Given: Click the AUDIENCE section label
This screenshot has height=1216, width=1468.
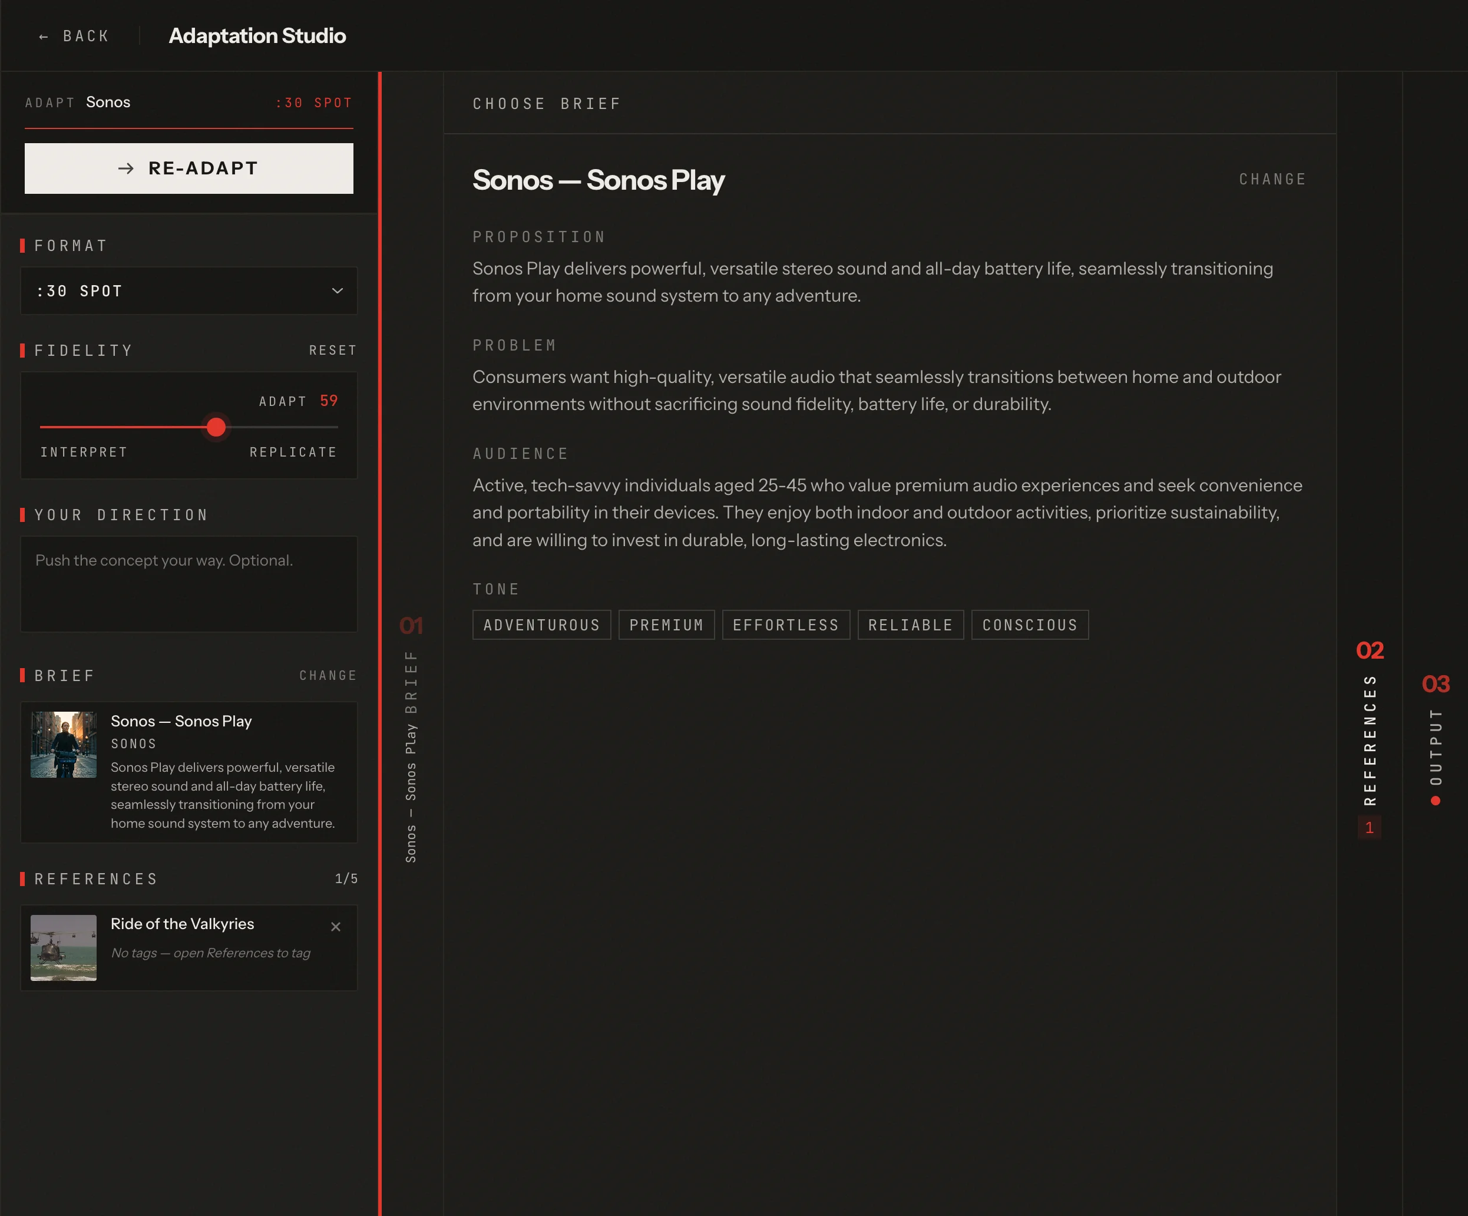Looking at the screenshot, I should (x=521, y=454).
